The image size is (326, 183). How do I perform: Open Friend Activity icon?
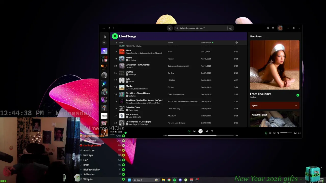[x=273, y=28]
